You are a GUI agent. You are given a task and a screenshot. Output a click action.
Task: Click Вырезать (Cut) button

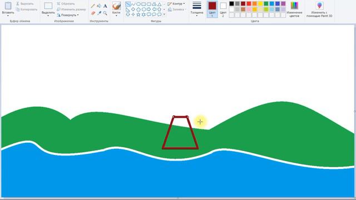tap(24, 4)
